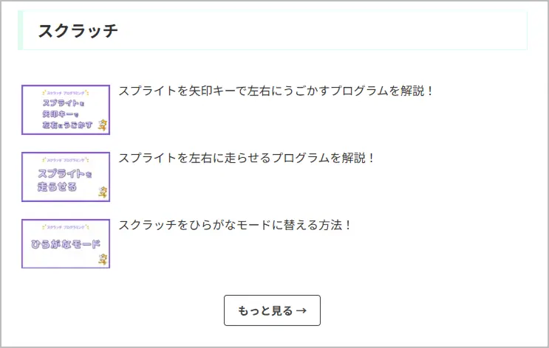This screenshot has width=549, height=348.
Task: Open the スプライトを左右に走らせるプログラムを解説 link
Action: tap(246, 158)
